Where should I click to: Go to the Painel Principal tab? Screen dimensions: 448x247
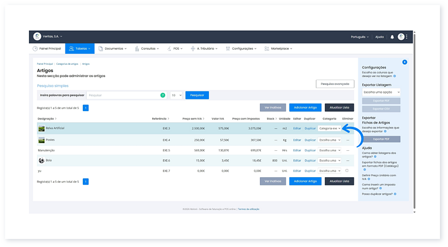[x=48, y=49]
